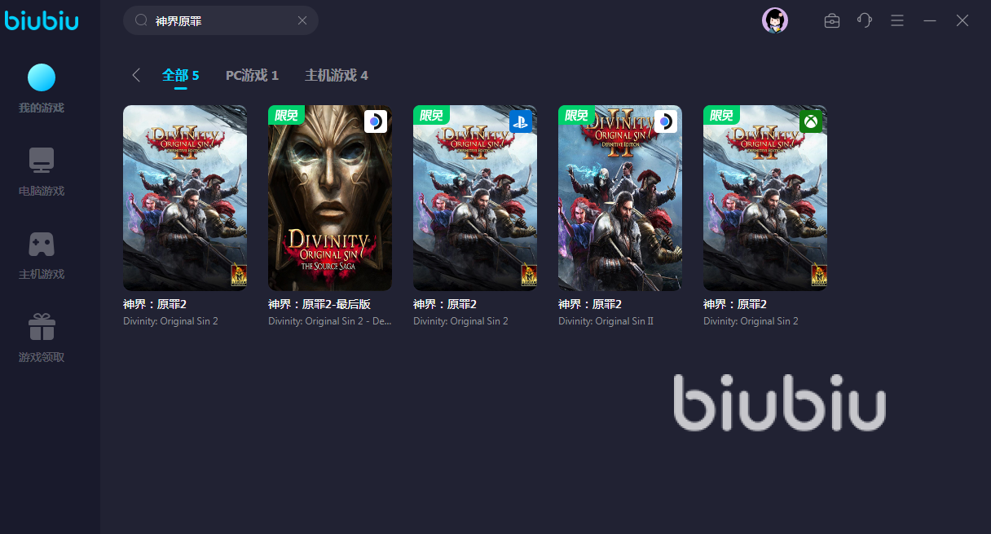Viewport: 991px width, 534px height.
Task: Click the Divinity: Original Sin II title
Action: (606, 321)
